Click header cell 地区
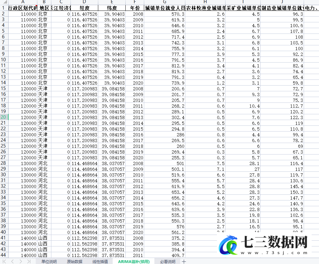The image size is (319, 264). click(x=44, y=8)
